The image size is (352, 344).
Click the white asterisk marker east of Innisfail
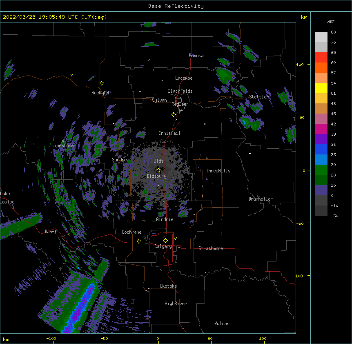205,124
